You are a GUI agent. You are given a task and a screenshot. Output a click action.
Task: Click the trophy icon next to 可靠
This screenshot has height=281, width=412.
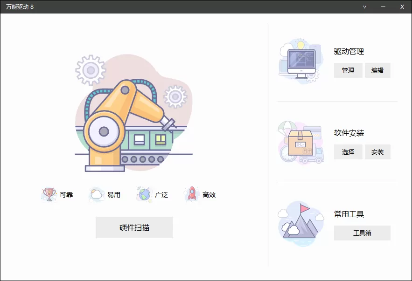(x=48, y=194)
